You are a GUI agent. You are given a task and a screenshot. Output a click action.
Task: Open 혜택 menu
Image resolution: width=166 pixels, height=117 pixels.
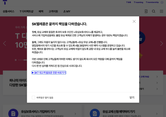click(x=41, y=11)
